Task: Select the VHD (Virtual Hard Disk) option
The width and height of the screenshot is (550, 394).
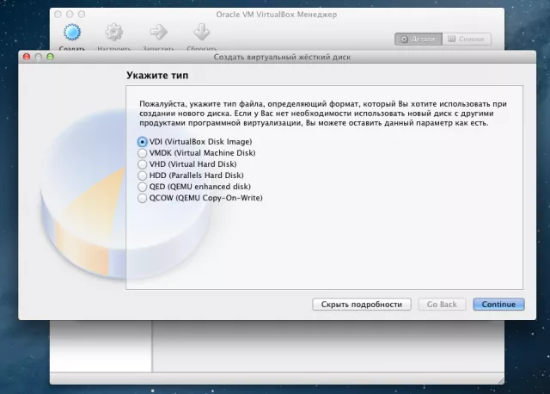Action: 143,163
